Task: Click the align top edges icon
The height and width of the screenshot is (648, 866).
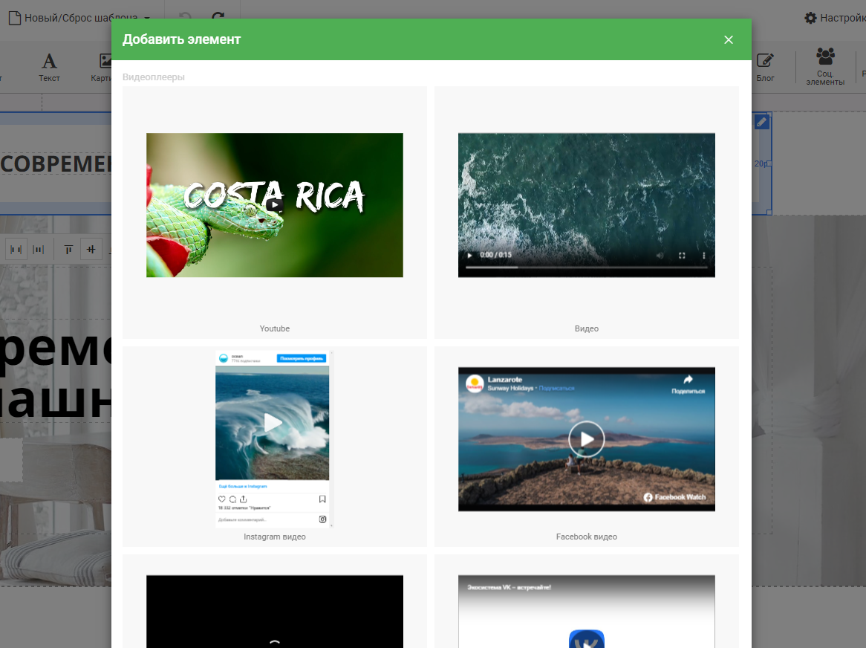Action: click(x=68, y=249)
